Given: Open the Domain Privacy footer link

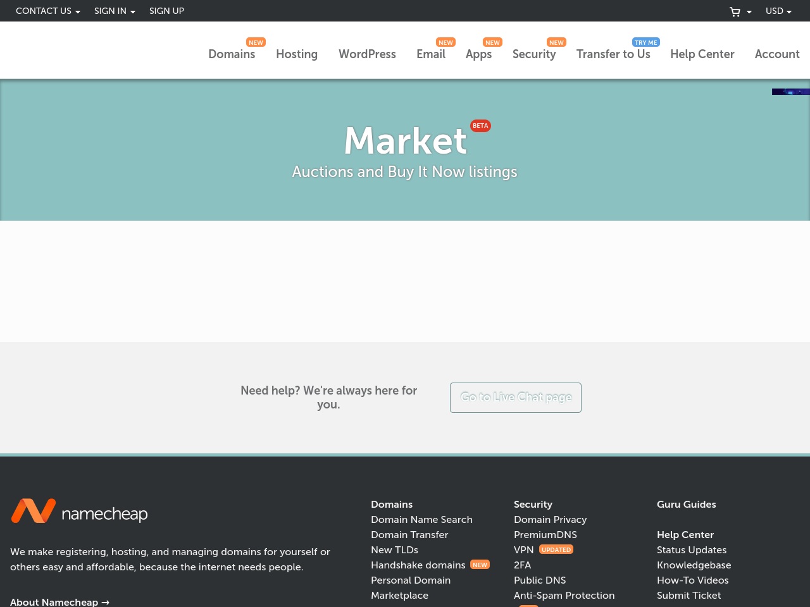Looking at the screenshot, I should click(550, 520).
